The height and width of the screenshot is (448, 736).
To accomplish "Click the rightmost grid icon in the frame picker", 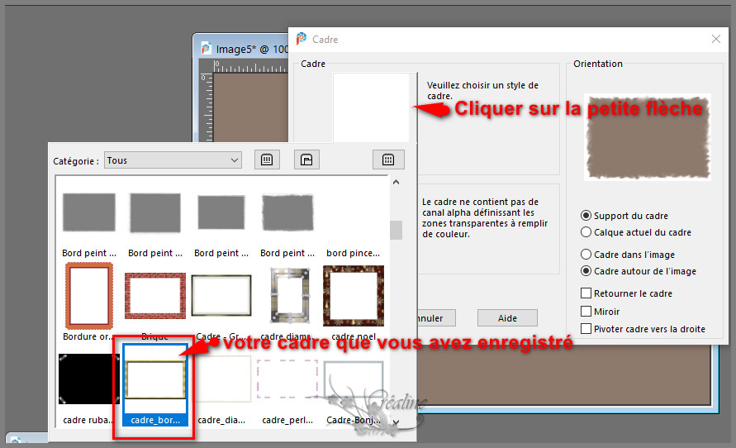I will point(388,160).
